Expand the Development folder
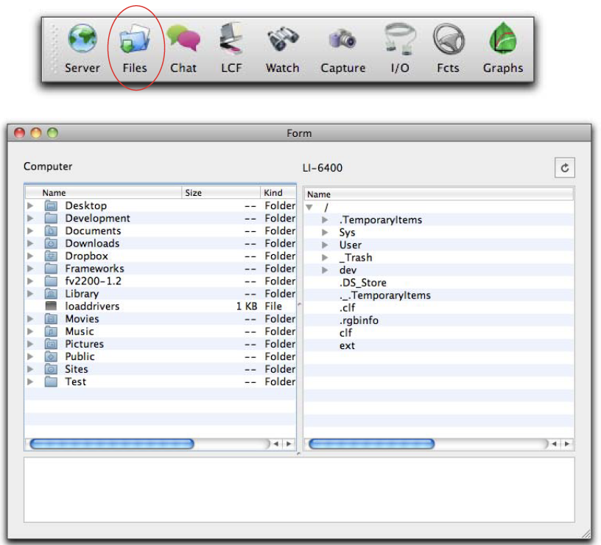This screenshot has width=601, height=545. (x=30, y=219)
